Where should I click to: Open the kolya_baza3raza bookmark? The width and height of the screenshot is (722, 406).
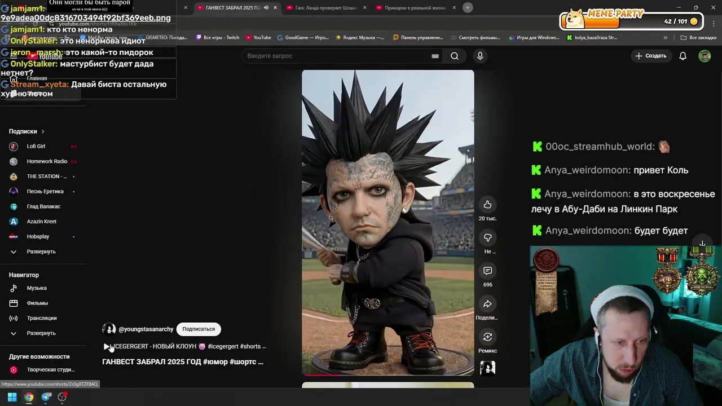(592, 38)
